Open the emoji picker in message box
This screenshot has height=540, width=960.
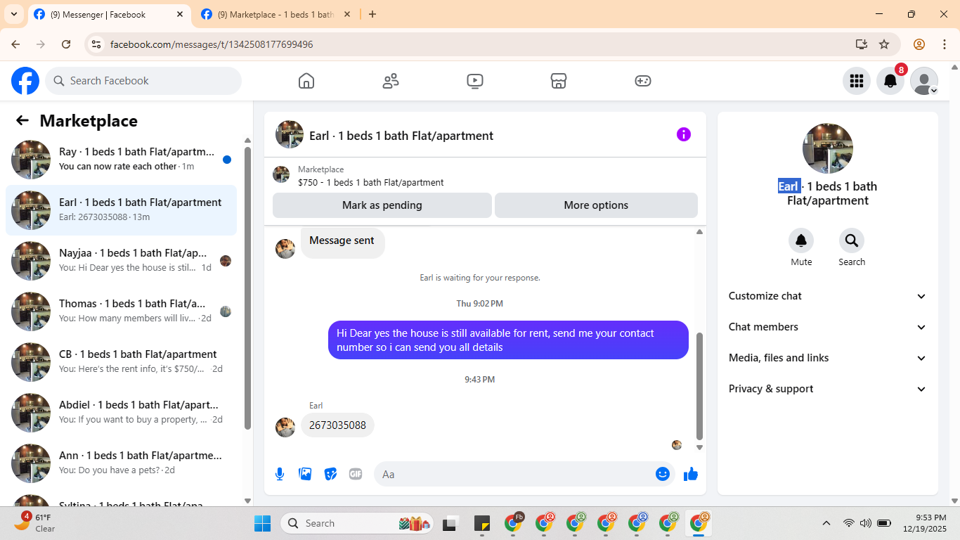point(663,474)
